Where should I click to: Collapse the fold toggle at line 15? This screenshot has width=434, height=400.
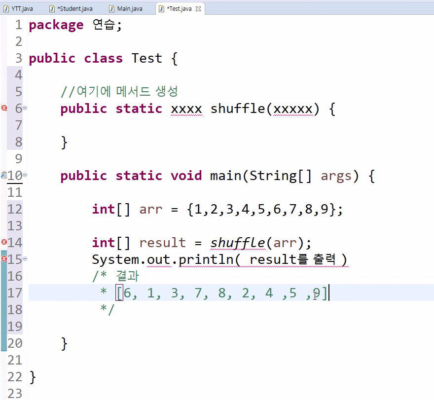point(25,258)
